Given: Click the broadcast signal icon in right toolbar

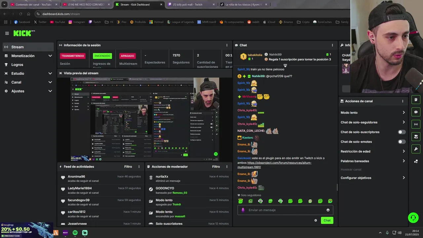Looking at the screenshot, I should point(416,124).
